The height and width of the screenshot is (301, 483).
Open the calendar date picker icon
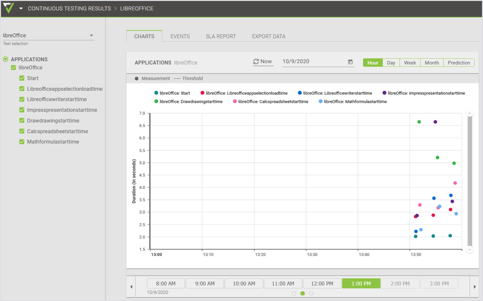point(350,62)
